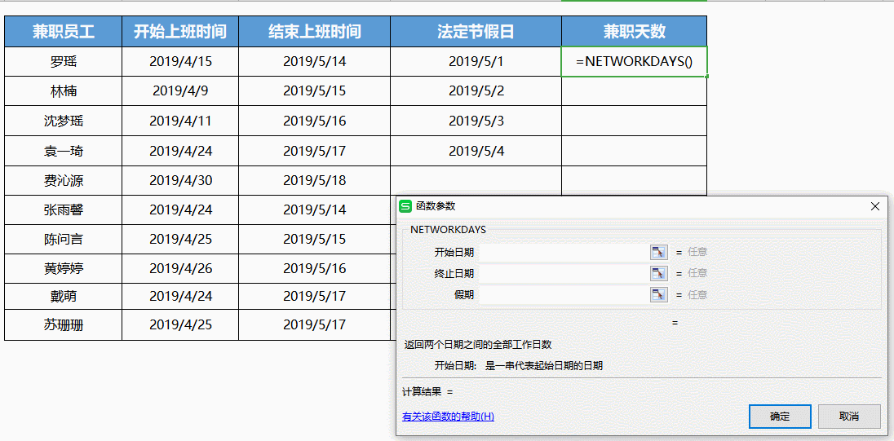This screenshot has width=894, height=441.
Task: Click the 开始日期 input field
Action: 564,252
